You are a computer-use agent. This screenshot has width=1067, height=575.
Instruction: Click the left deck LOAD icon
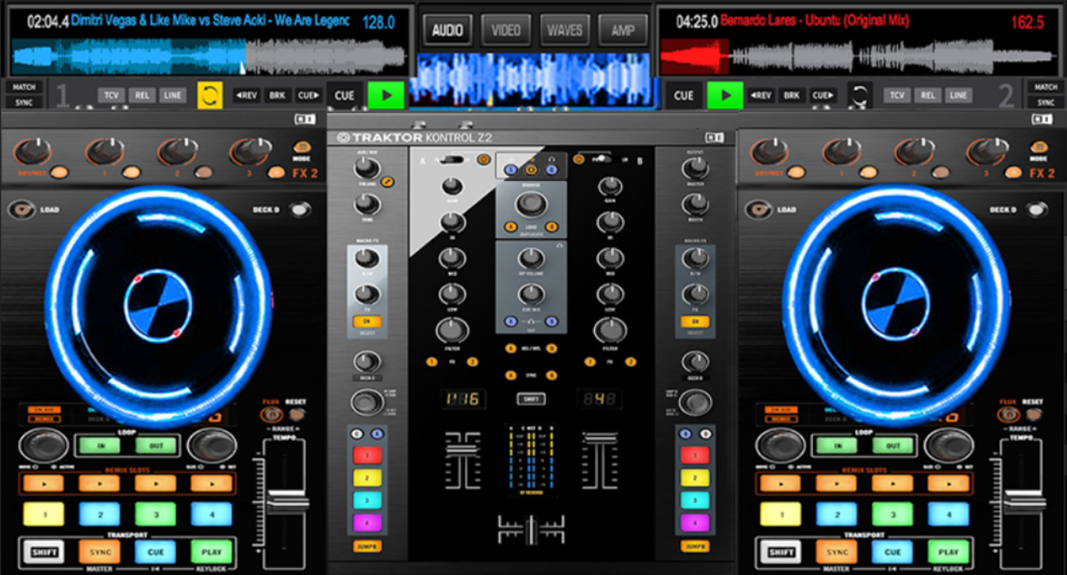(21, 209)
